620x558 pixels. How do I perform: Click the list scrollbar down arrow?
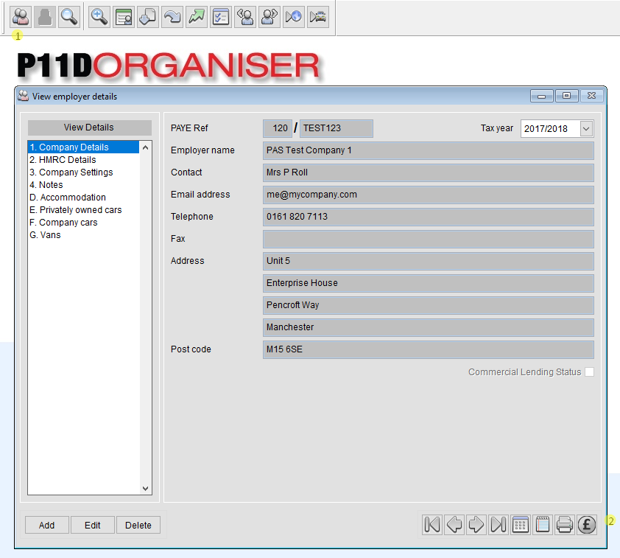(145, 489)
